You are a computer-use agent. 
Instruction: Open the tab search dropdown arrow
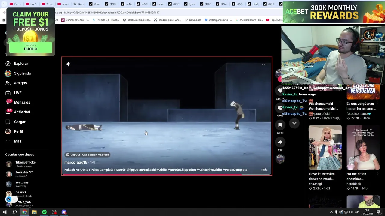click(x=4, y=4)
